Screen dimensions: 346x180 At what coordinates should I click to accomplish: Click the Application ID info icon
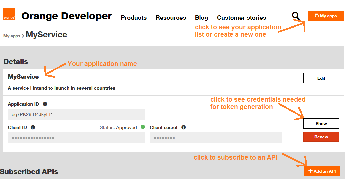pos(45,104)
